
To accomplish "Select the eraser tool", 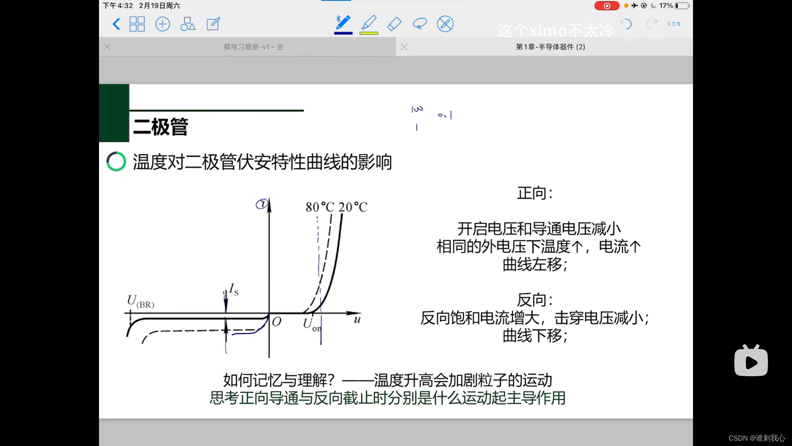I will pyautogui.click(x=394, y=24).
